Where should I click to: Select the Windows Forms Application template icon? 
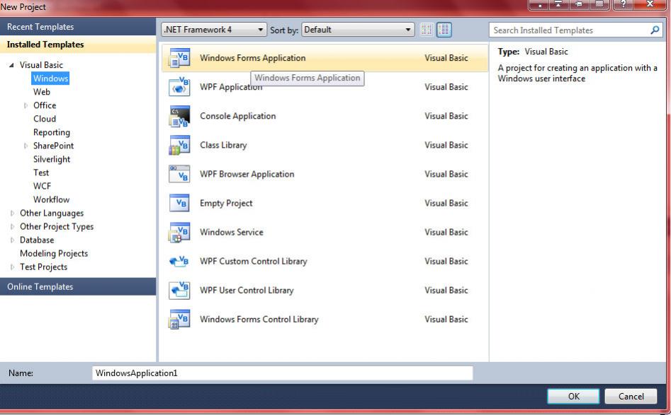(x=179, y=58)
